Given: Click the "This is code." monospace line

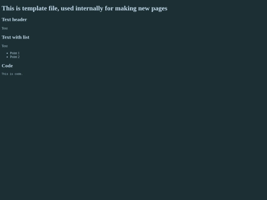Looking at the screenshot, I should [12, 74].
